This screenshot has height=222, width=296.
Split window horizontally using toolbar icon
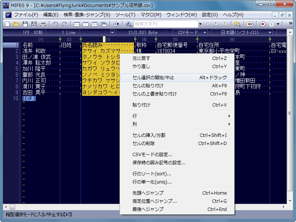(77, 24)
